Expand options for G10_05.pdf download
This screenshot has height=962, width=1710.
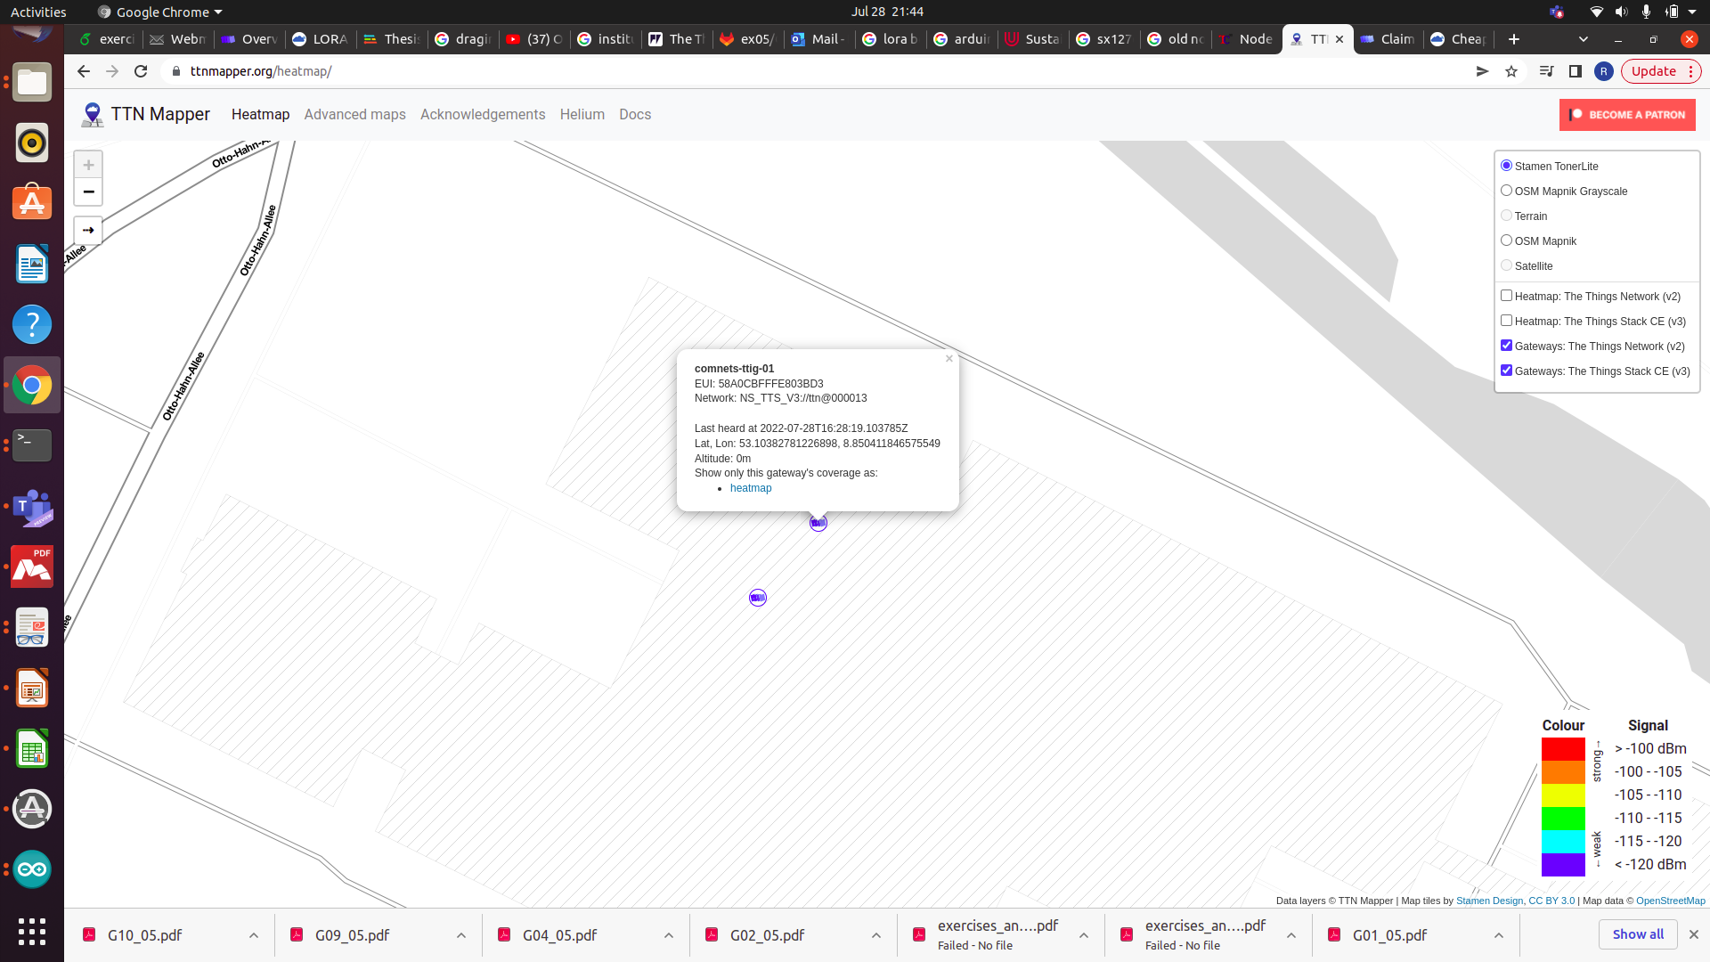pos(254,935)
